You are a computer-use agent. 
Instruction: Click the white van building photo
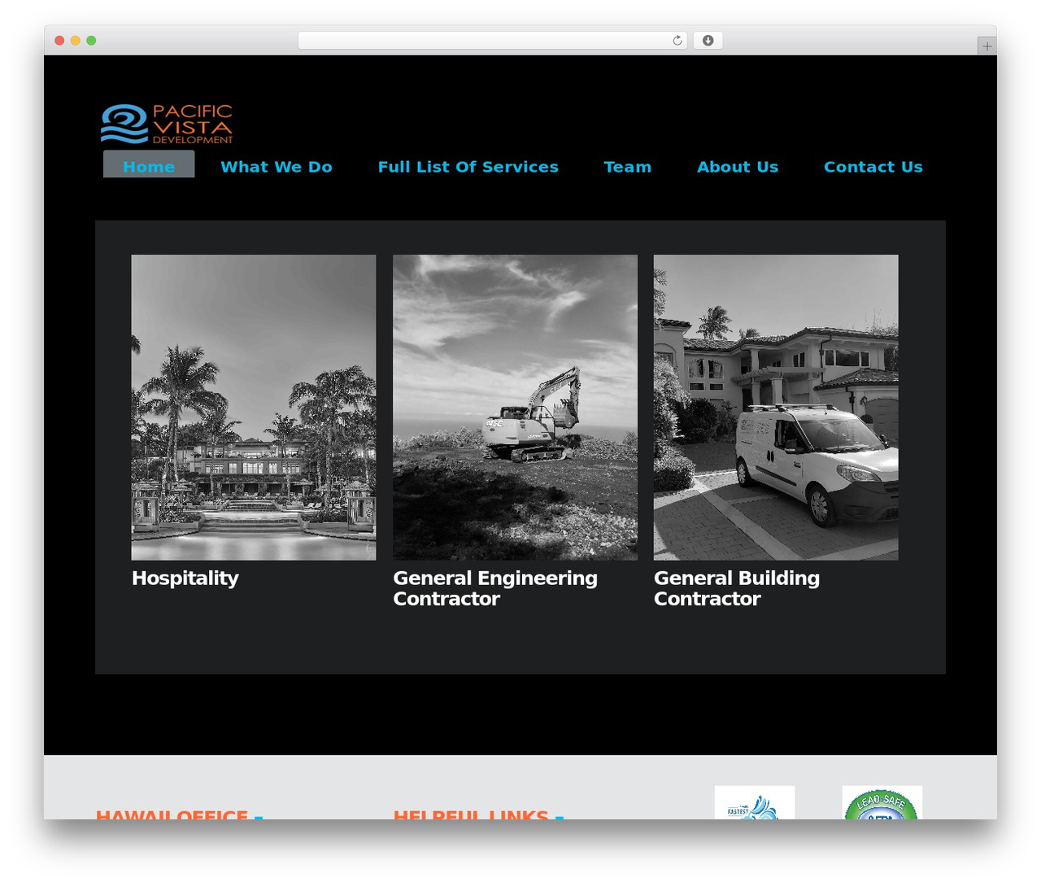[776, 407]
